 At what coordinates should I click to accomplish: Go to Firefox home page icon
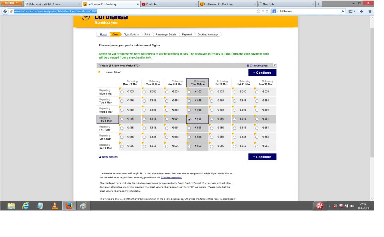(x=370, y=11)
